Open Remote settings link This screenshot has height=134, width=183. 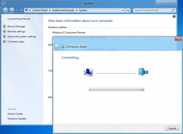[x=16, y=31]
